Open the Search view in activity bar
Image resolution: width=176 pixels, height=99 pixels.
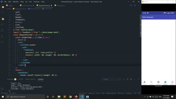(x=2, y=12)
